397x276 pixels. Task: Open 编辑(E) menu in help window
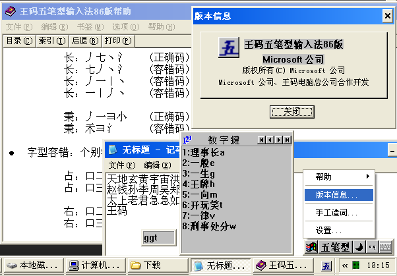pyautogui.click(x=55, y=27)
